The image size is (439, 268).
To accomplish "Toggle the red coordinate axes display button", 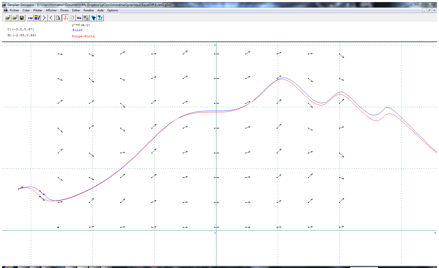I will [x=65, y=18].
